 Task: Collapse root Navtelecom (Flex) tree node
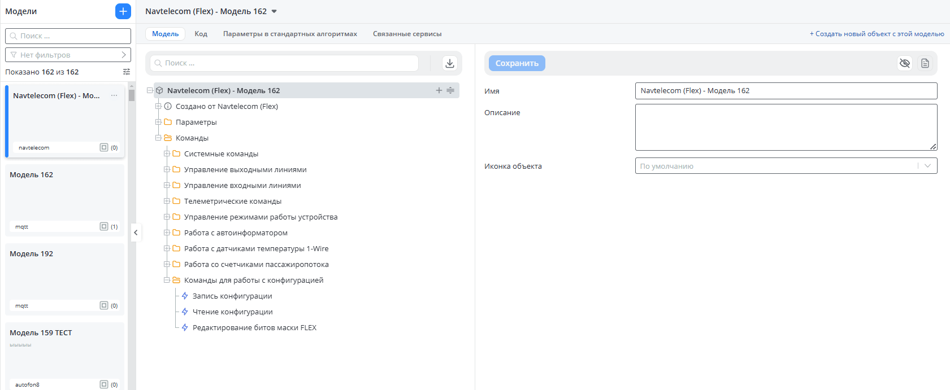click(150, 90)
